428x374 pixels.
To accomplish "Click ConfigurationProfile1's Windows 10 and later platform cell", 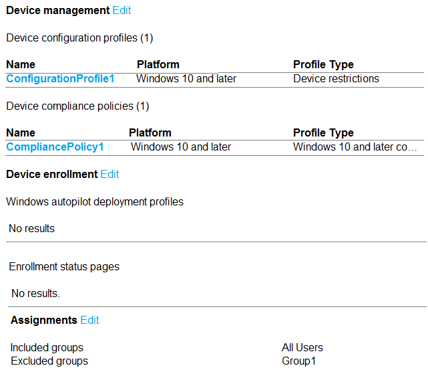I will [186, 79].
